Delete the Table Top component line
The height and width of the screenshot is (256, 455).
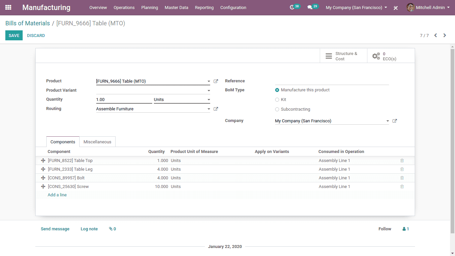click(402, 160)
